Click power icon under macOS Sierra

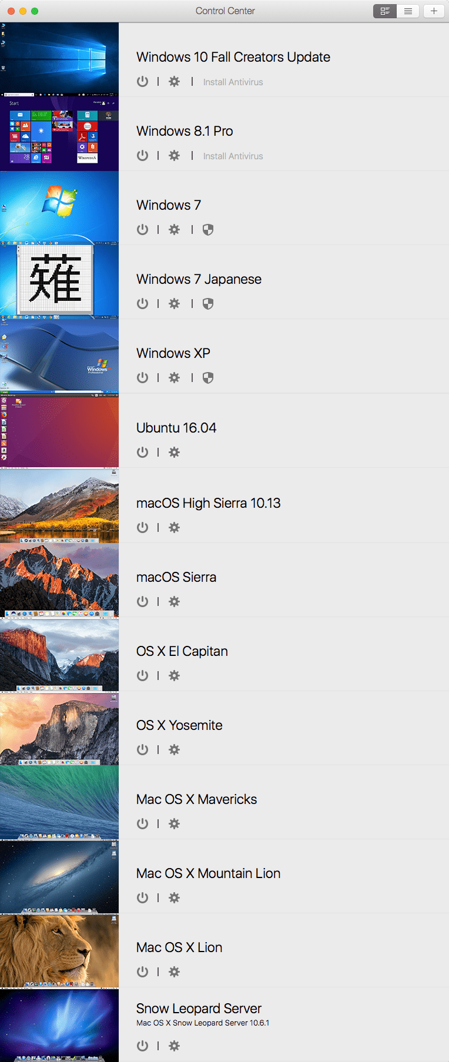coord(142,602)
